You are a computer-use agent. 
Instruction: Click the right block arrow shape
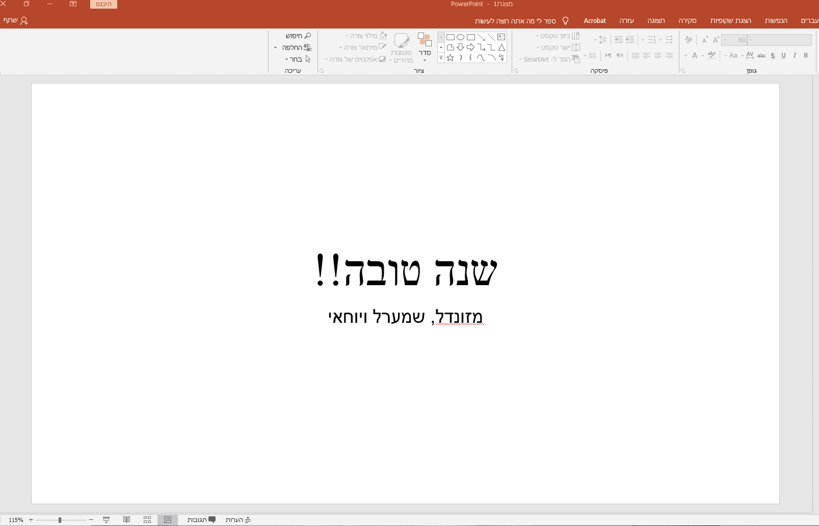point(471,47)
